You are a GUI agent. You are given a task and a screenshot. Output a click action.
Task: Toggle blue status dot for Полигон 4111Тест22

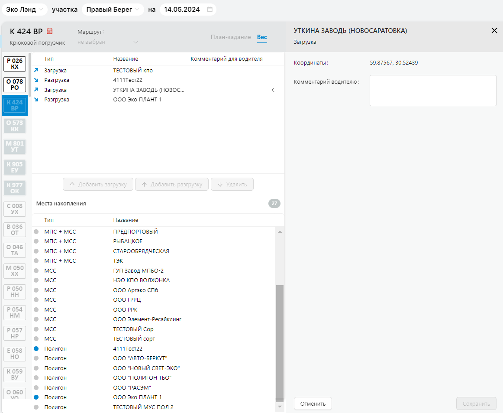(36, 348)
